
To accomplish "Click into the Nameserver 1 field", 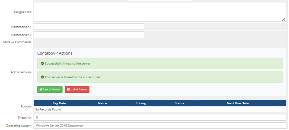I will (x=89, y=27).
